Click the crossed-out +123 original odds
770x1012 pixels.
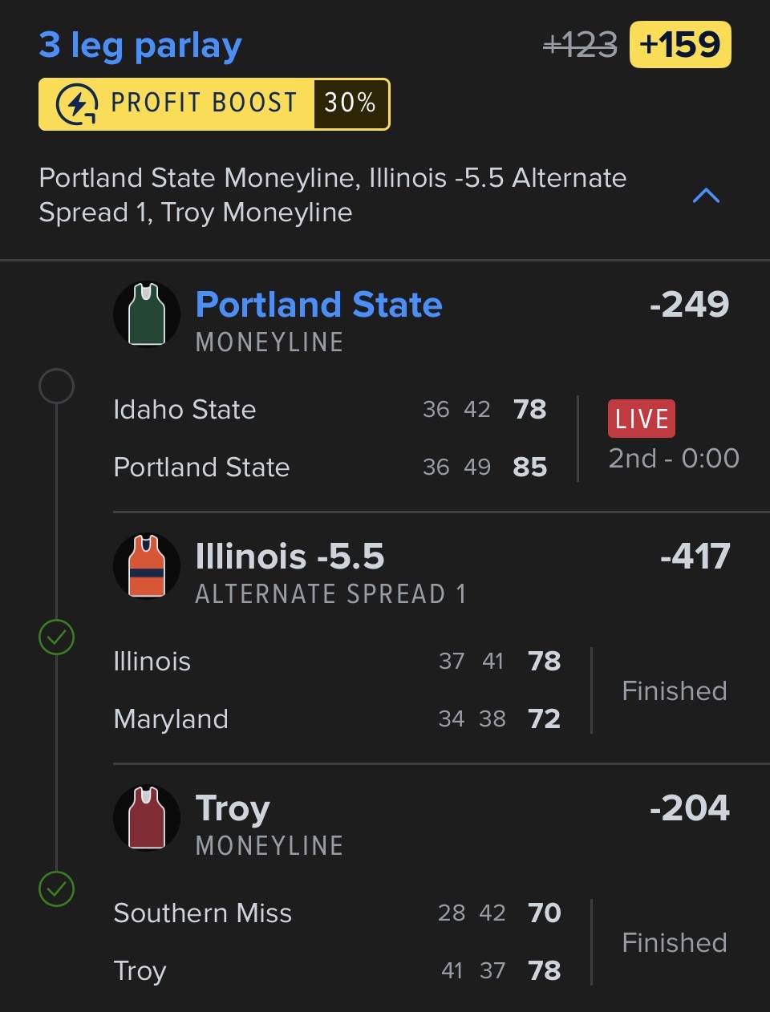coord(580,45)
